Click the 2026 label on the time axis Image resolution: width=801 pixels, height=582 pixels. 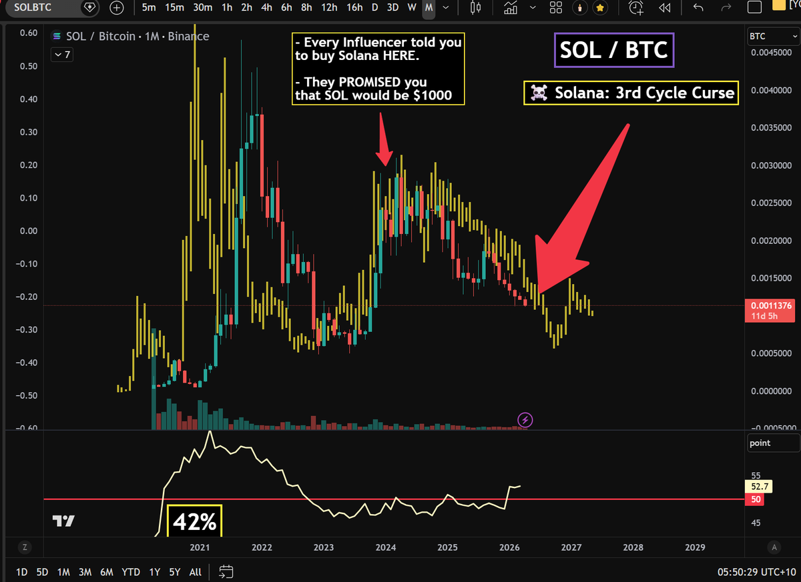[509, 547]
